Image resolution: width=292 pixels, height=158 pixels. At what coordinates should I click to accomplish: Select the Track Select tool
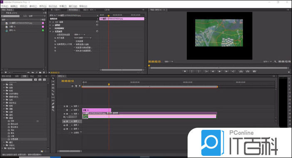(53, 82)
